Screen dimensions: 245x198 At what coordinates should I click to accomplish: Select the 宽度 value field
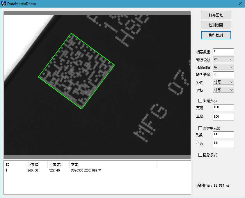[x=223, y=107]
